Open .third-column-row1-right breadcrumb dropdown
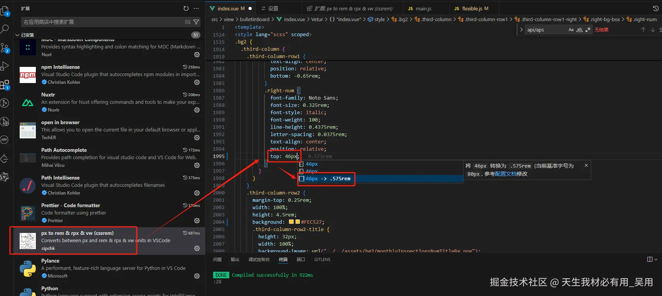 (546, 19)
